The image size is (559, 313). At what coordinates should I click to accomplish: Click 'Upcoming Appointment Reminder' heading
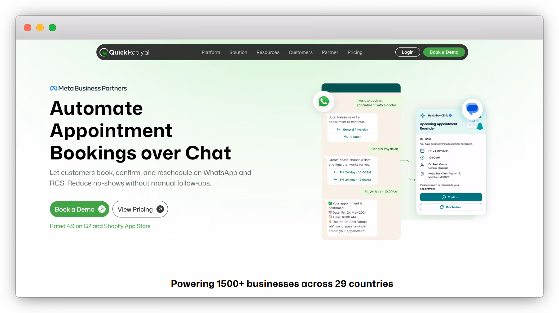point(438,126)
